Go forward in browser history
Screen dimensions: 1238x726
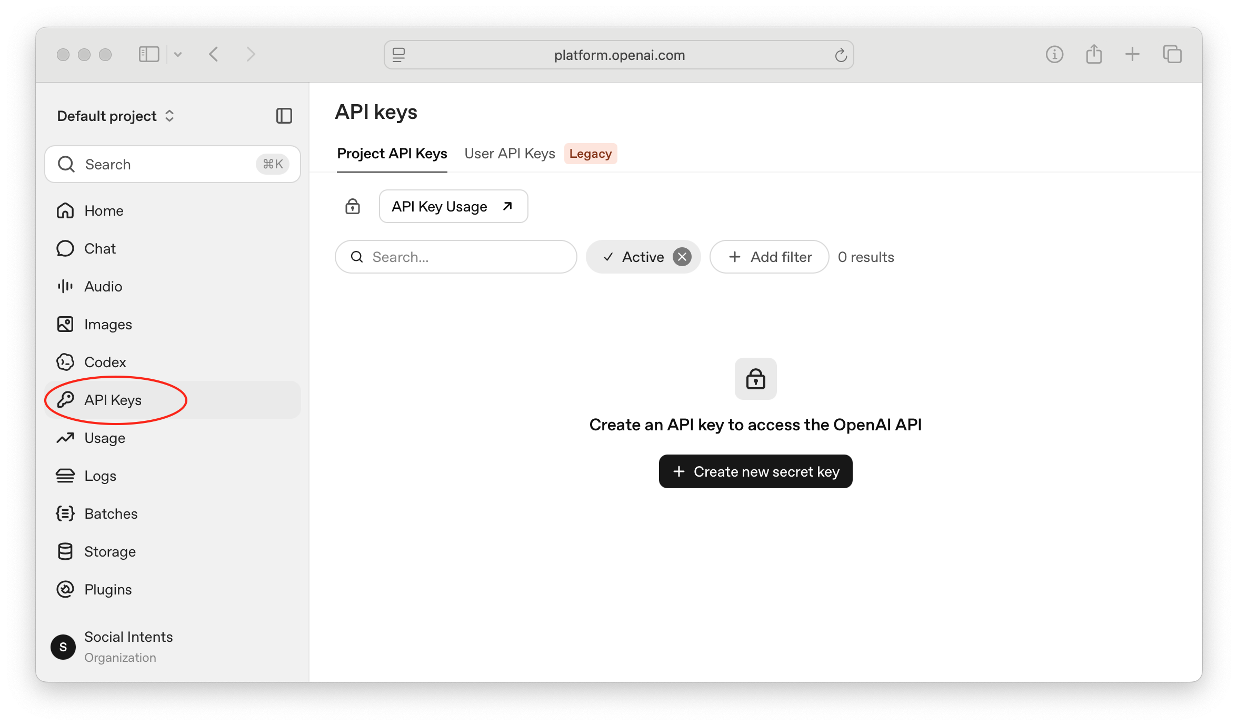pyautogui.click(x=251, y=54)
